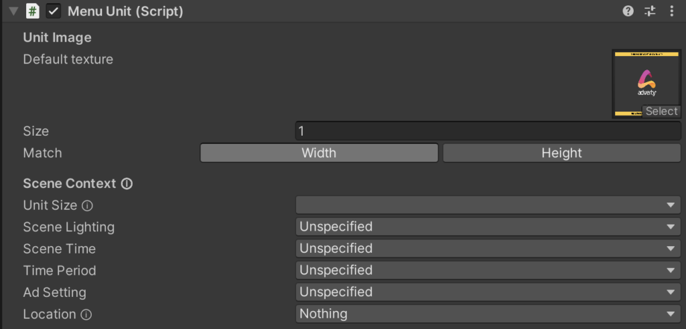686x329 pixels.
Task: Open the Ad Setting dropdown
Action: click(x=488, y=292)
